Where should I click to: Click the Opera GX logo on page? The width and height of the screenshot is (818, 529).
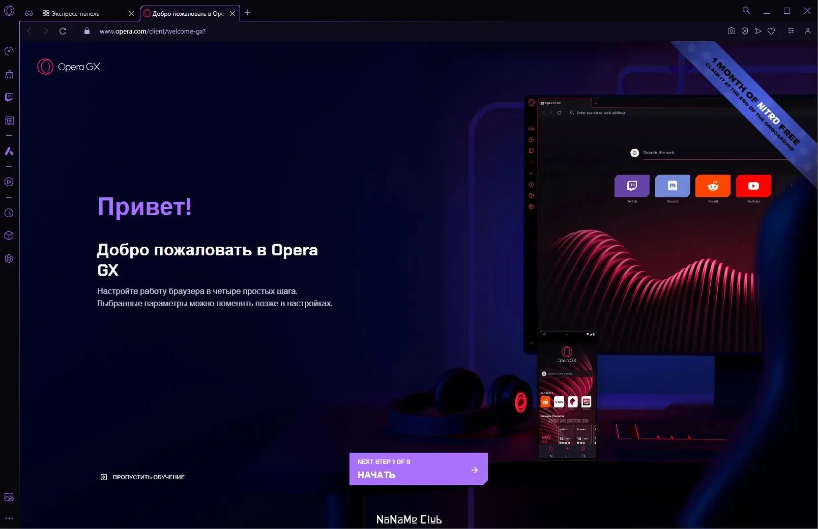(69, 67)
